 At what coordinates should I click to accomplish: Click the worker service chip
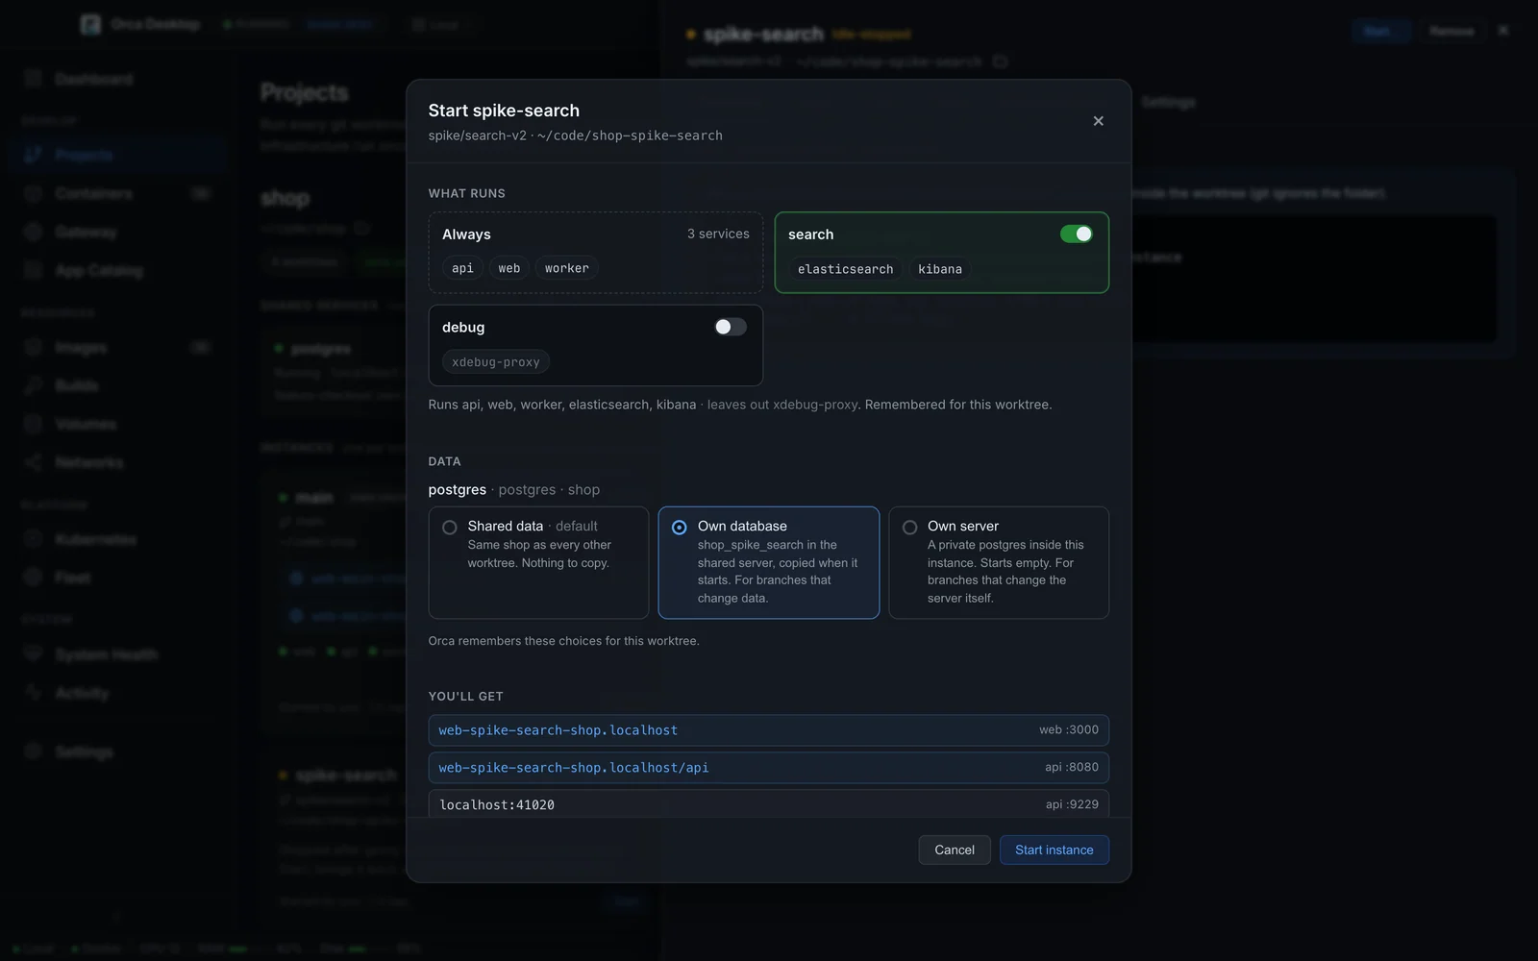coord(567,268)
